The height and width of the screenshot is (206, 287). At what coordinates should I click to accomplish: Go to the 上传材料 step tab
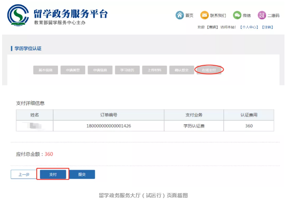pos(154,70)
